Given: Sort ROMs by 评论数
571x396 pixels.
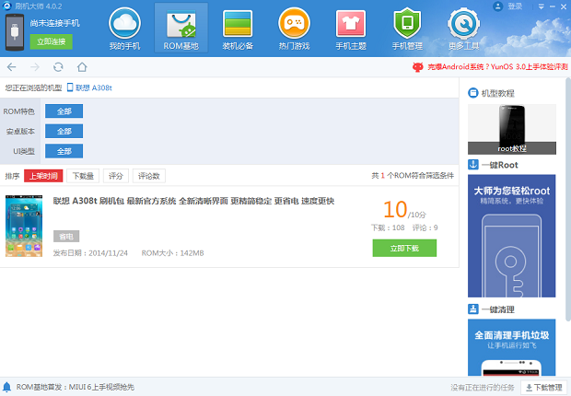Looking at the screenshot, I should coord(149,176).
